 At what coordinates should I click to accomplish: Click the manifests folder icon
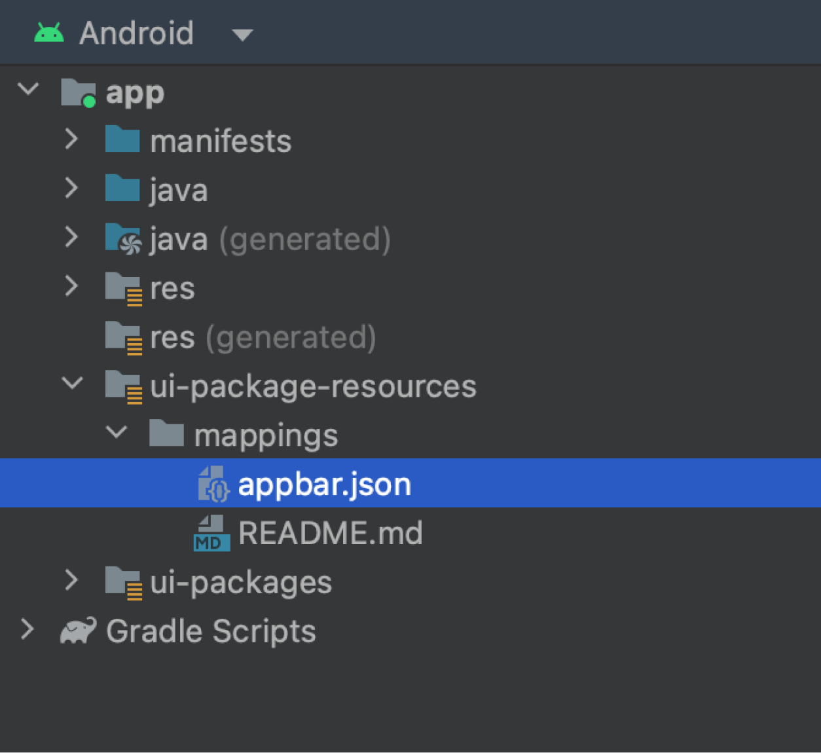[122, 139]
